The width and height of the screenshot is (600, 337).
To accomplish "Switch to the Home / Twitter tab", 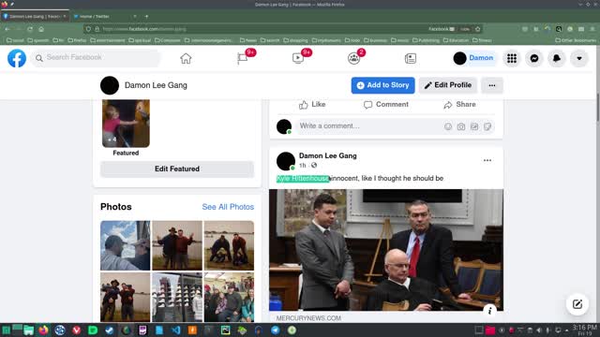I will click(x=103, y=17).
